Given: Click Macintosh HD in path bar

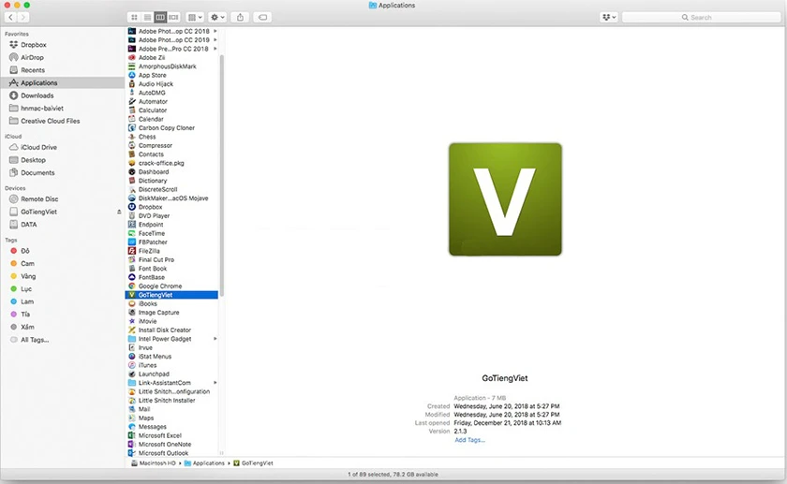Looking at the screenshot, I should [154, 462].
